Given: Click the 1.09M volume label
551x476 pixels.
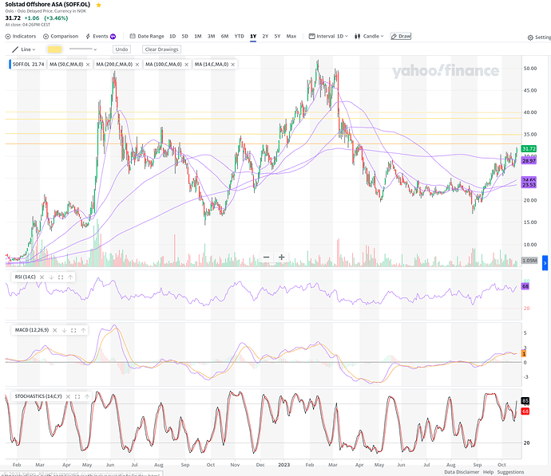Looking at the screenshot, I should (x=529, y=261).
